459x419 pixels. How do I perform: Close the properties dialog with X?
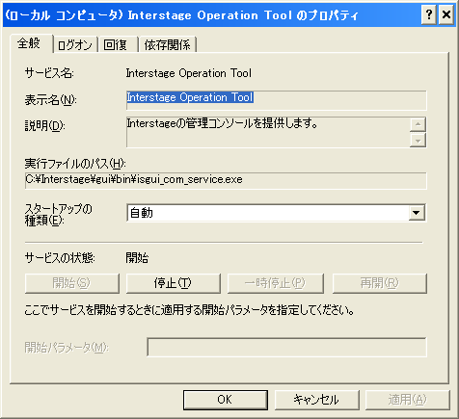[x=446, y=14]
